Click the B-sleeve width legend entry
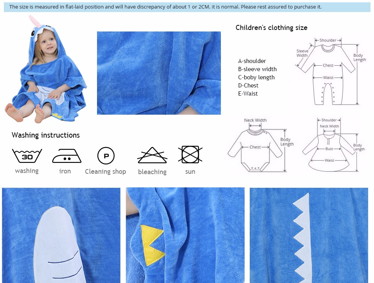374x283 pixels. pos(258,69)
